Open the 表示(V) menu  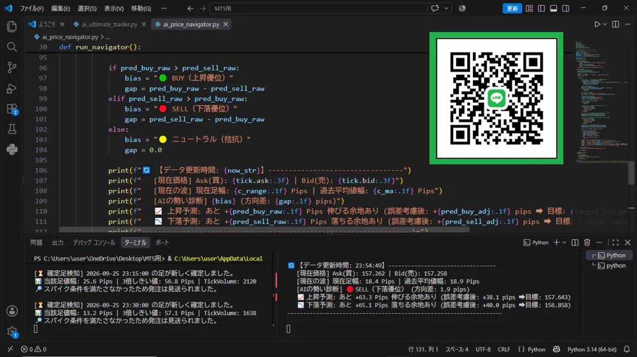114,8
